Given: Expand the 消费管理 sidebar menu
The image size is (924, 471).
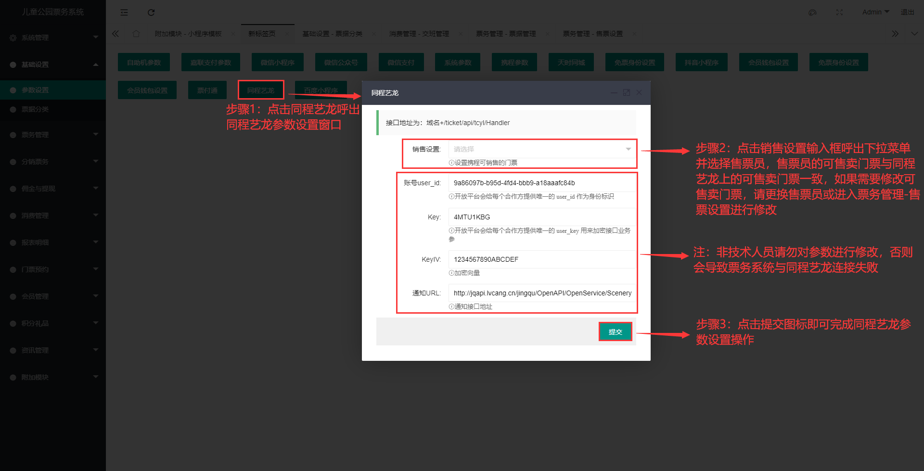Looking at the screenshot, I should click(x=53, y=216).
